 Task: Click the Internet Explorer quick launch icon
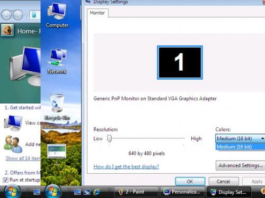[x=96, y=192]
